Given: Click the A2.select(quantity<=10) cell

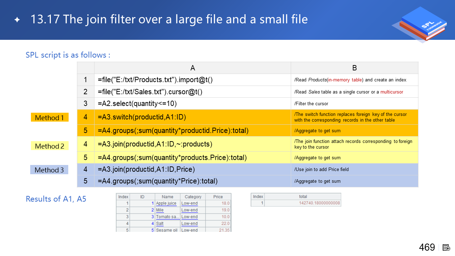Looking at the screenshot, I should pos(192,103).
